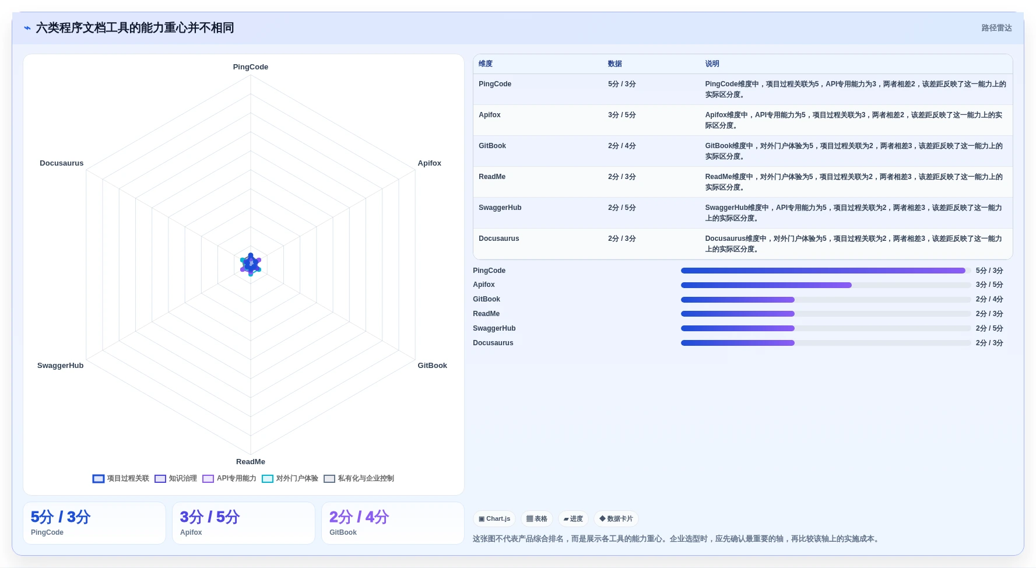The height and width of the screenshot is (568, 1036).
Task: Click the SwaggerHub axis label on radar
Action: click(x=61, y=366)
